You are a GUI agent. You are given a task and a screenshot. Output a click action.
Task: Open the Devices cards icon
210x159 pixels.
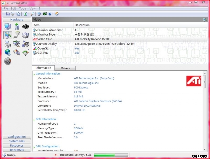tap(17, 44)
